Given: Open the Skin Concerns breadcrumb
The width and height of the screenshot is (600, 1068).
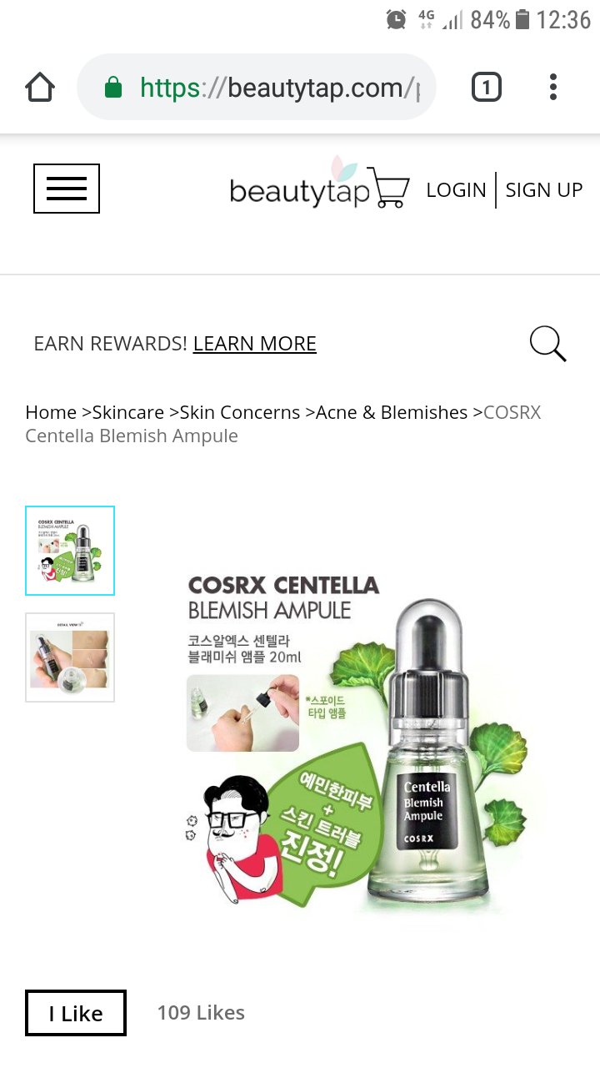Looking at the screenshot, I should [240, 412].
